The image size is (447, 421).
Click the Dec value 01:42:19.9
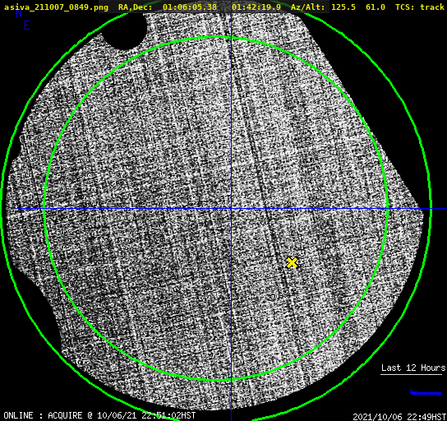click(x=256, y=7)
